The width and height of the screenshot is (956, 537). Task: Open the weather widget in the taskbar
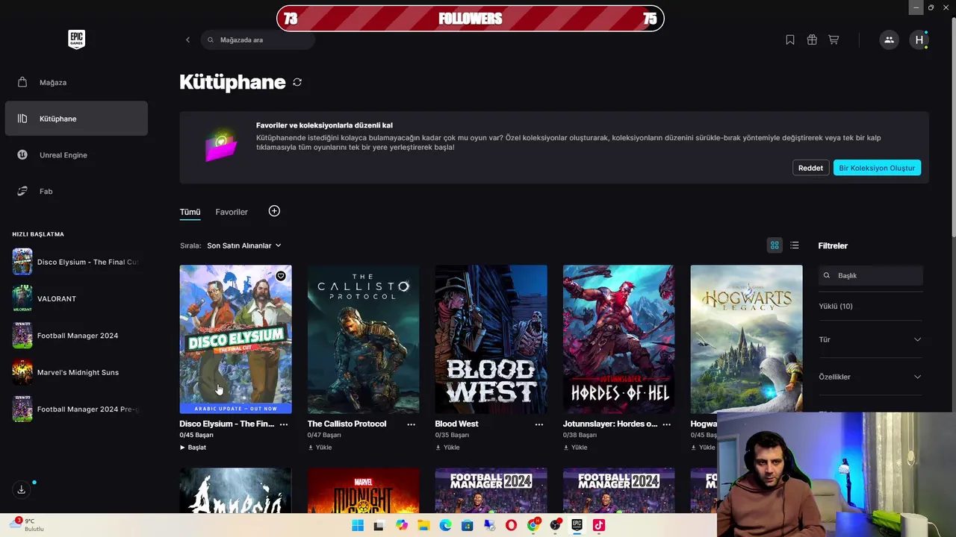coord(28,524)
